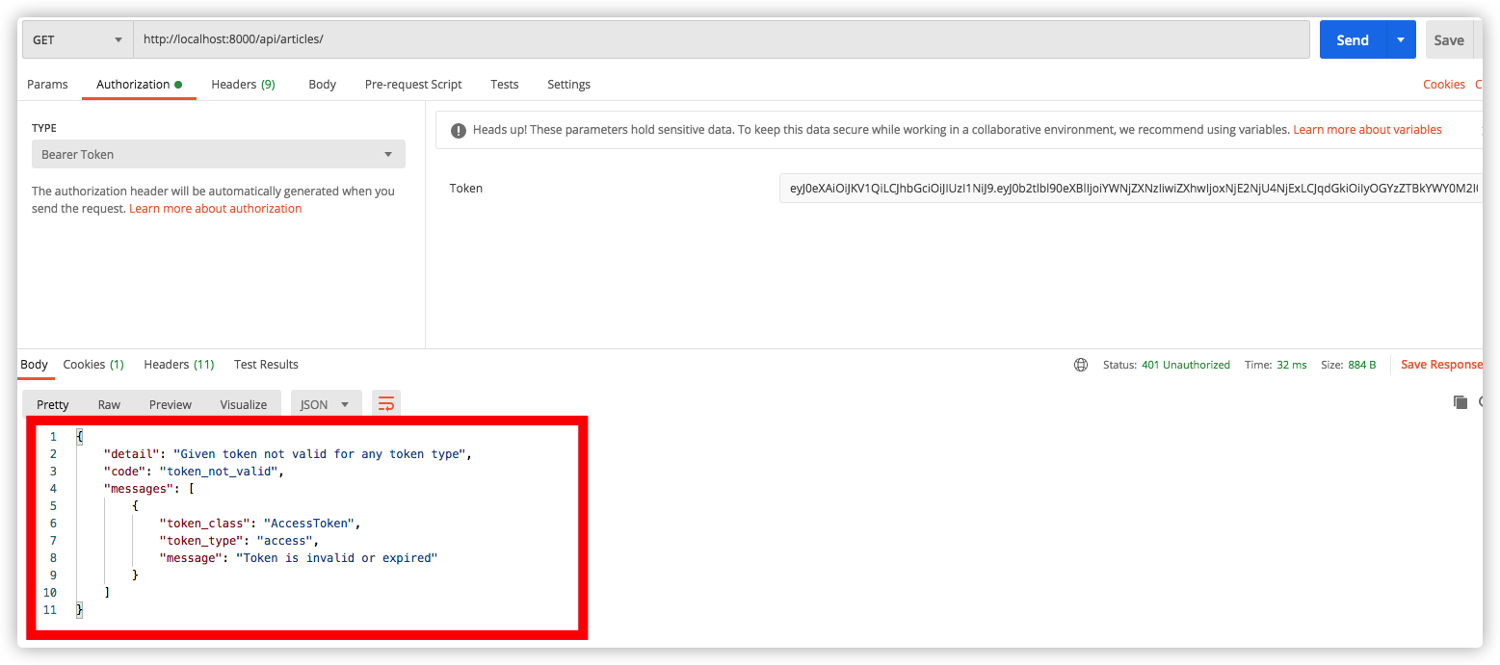Click the request URL input field

coord(721,39)
